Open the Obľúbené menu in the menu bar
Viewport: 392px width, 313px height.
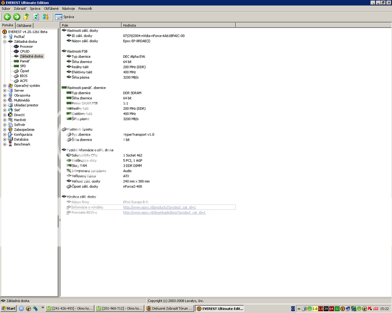click(x=51, y=8)
